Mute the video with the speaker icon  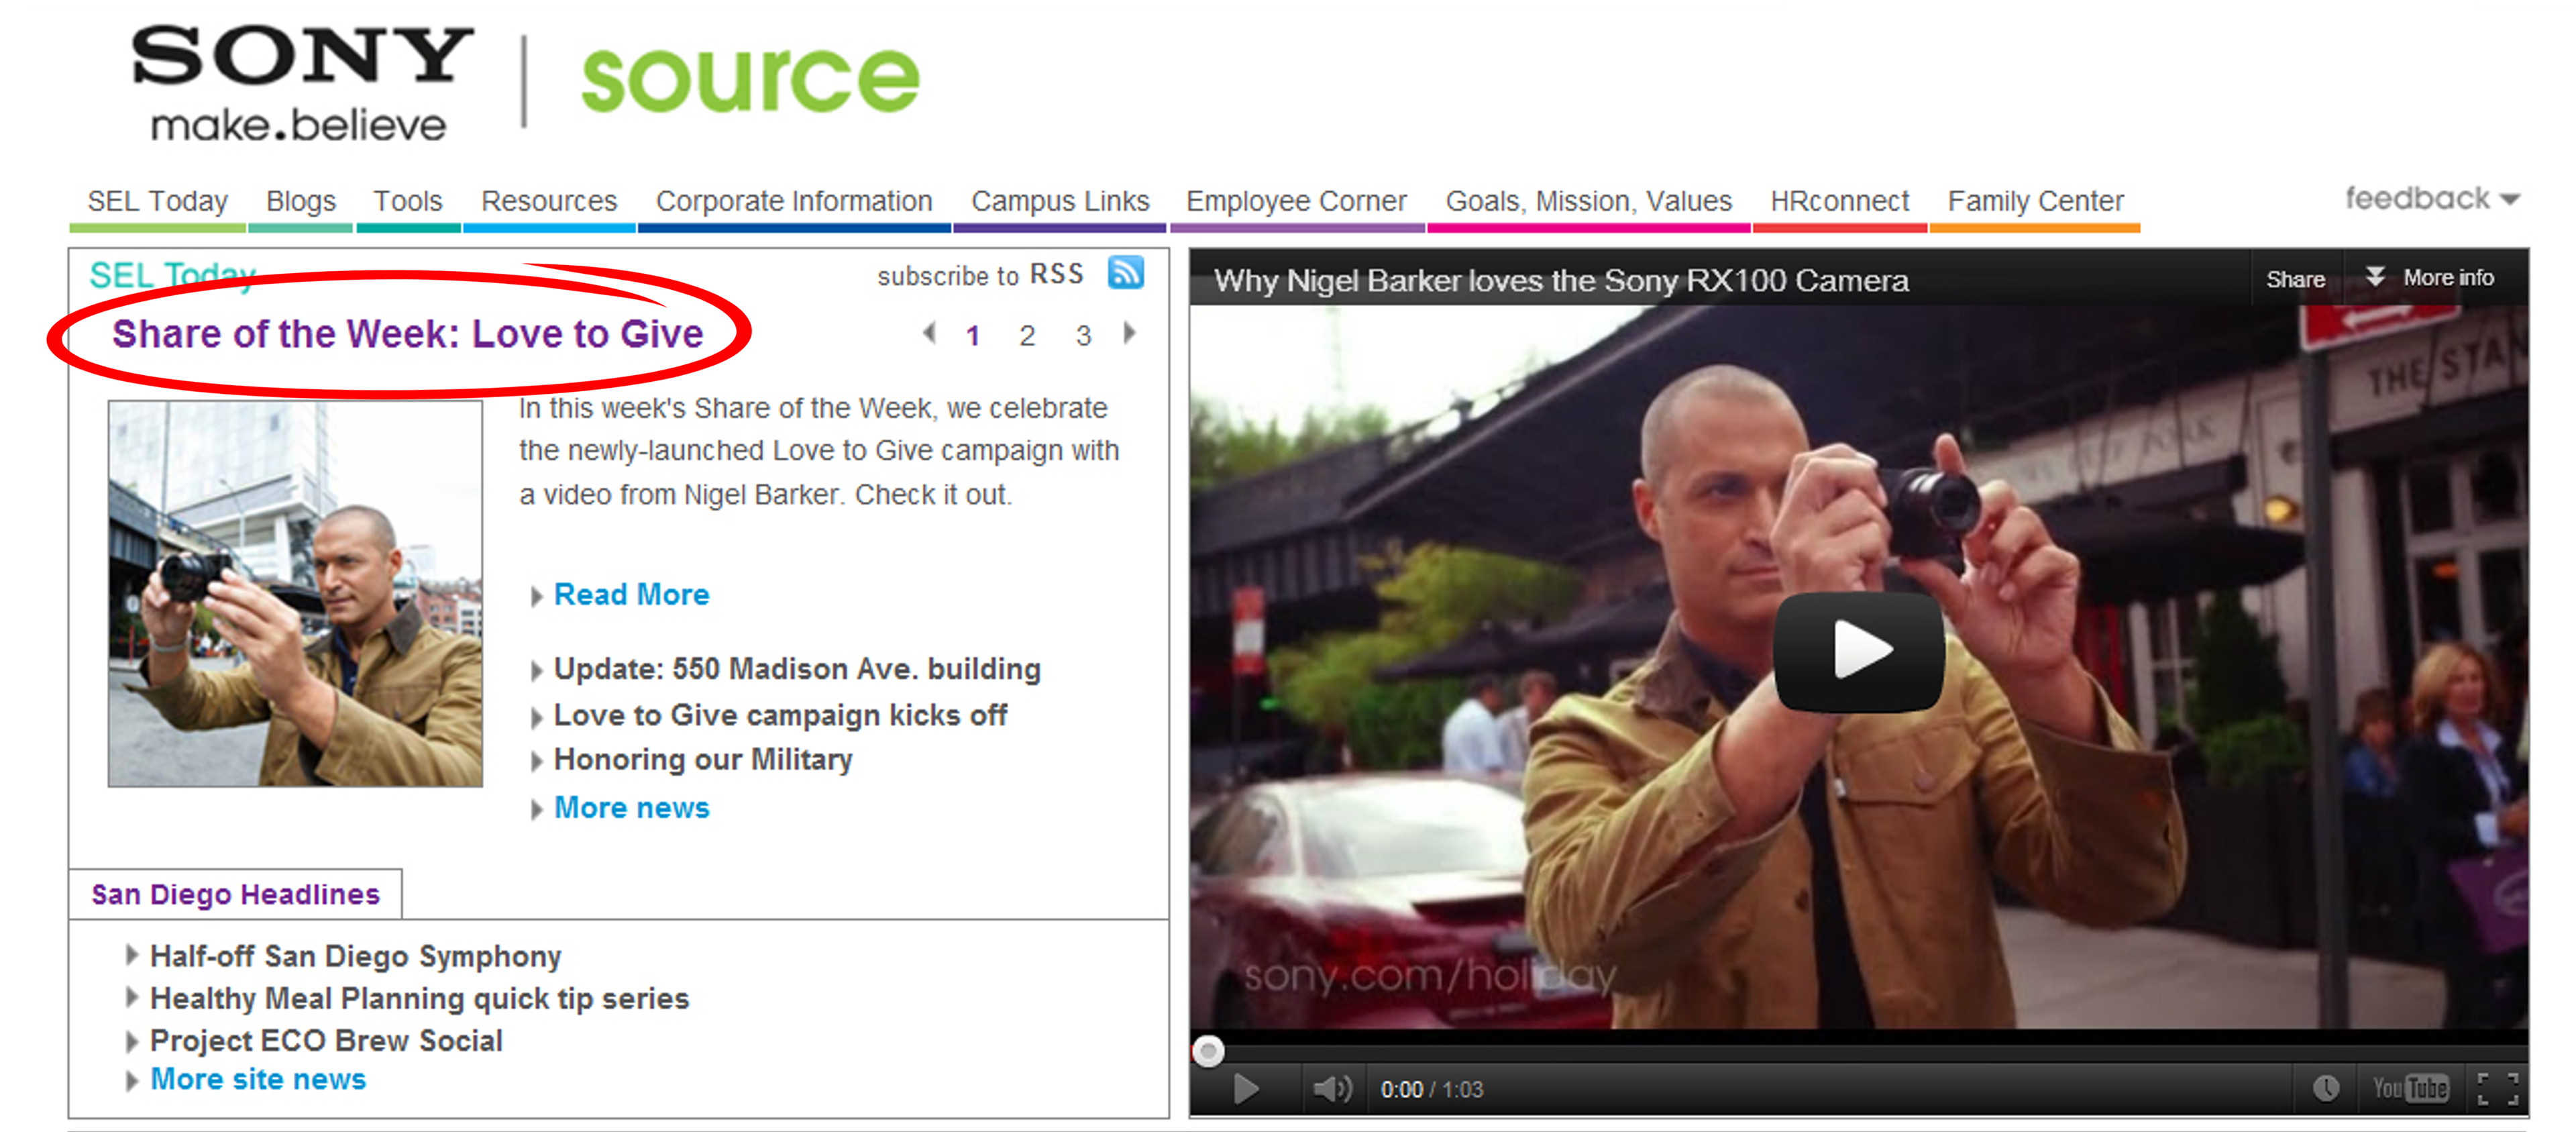1332,1088
